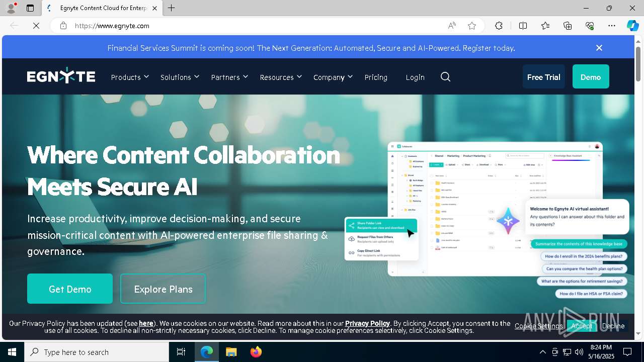Image resolution: width=644 pixels, height=362 pixels.
Task: Open Settings and more menu
Action: point(612,26)
